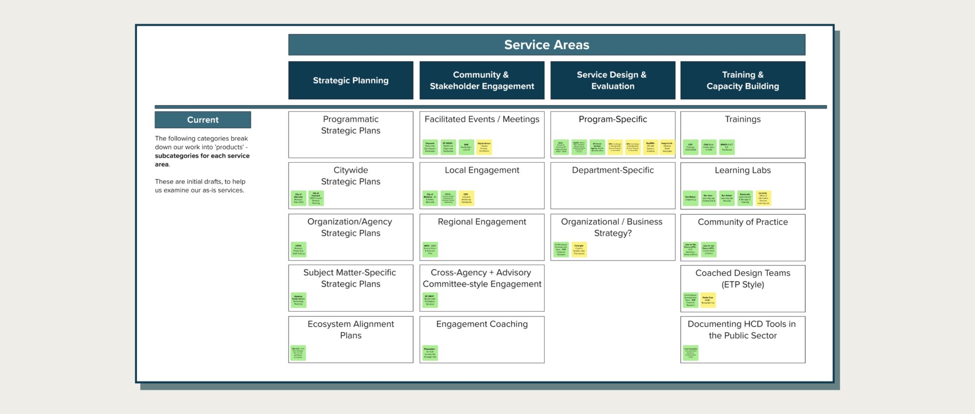
Task: Click the Current label box
Action: point(203,120)
